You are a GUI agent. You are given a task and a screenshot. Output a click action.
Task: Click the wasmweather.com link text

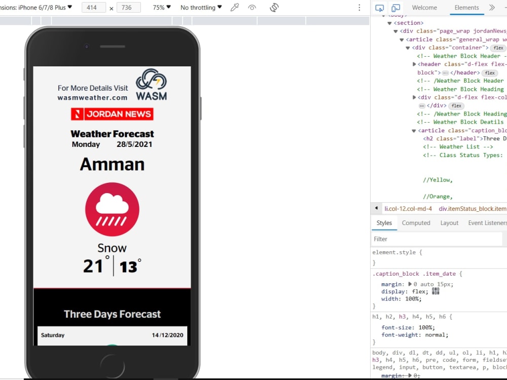click(x=92, y=98)
